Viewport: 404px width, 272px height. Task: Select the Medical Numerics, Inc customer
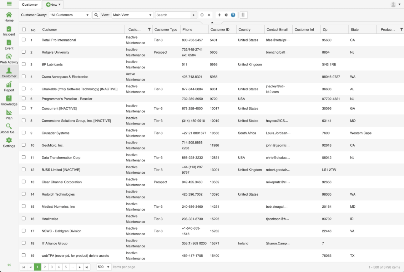[x=58, y=206]
